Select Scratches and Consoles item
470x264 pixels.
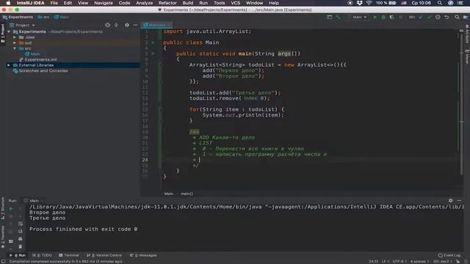point(40,71)
